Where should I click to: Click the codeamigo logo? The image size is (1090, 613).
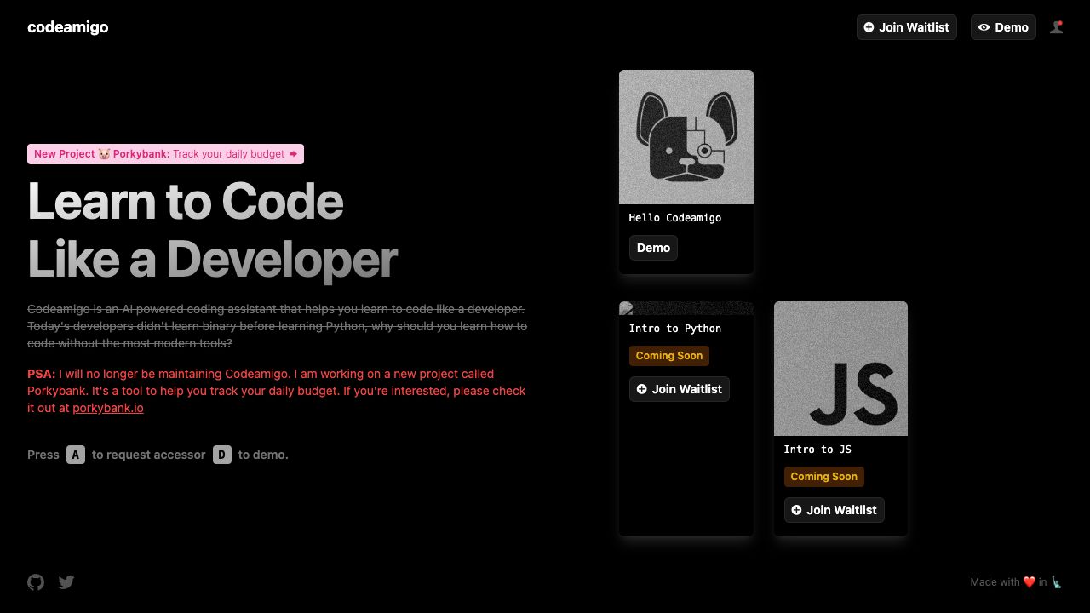coord(68,27)
